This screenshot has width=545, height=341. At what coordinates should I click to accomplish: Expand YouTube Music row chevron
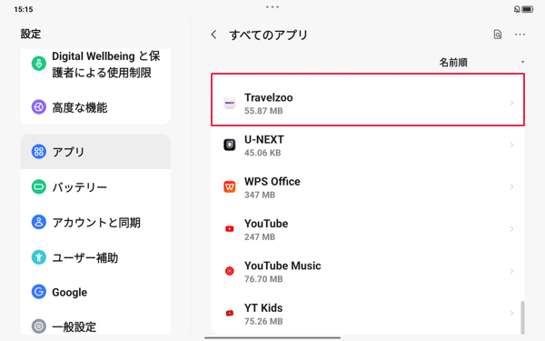pyautogui.click(x=511, y=271)
